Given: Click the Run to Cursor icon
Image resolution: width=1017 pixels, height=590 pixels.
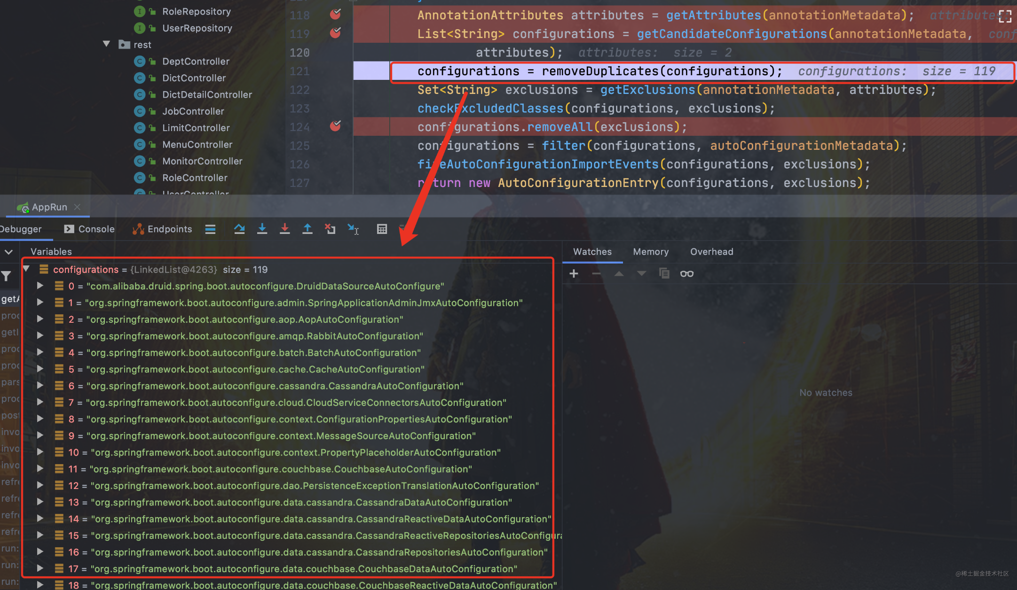Looking at the screenshot, I should point(353,229).
